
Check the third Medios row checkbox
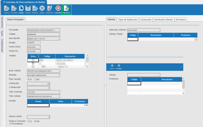pos(33,66)
